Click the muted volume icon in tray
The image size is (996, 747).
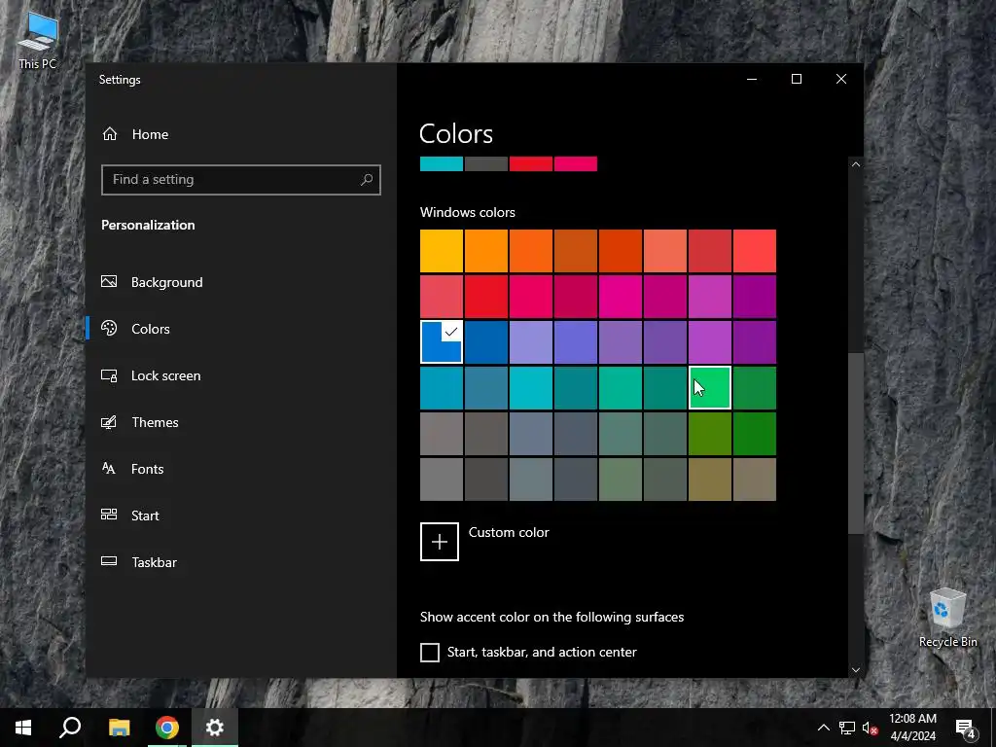870,728
